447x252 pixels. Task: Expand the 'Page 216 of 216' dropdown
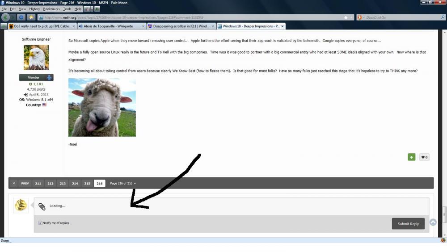[x=123, y=183]
